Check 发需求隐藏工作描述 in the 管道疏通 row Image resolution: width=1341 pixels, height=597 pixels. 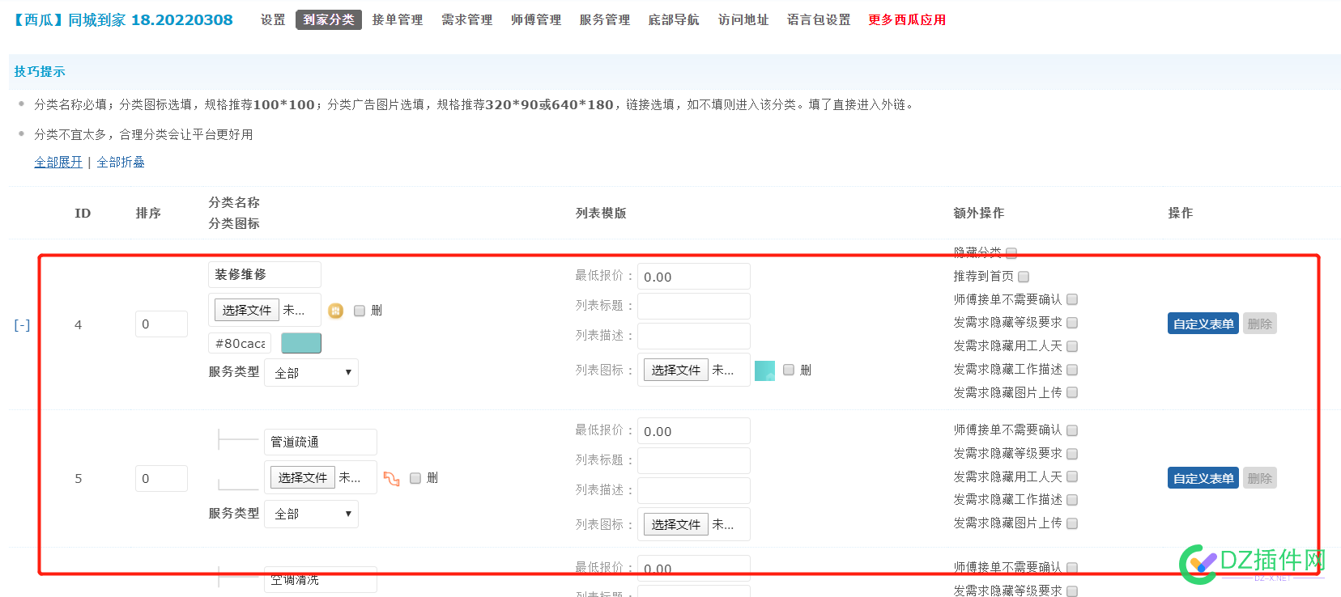(x=1072, y=500)
